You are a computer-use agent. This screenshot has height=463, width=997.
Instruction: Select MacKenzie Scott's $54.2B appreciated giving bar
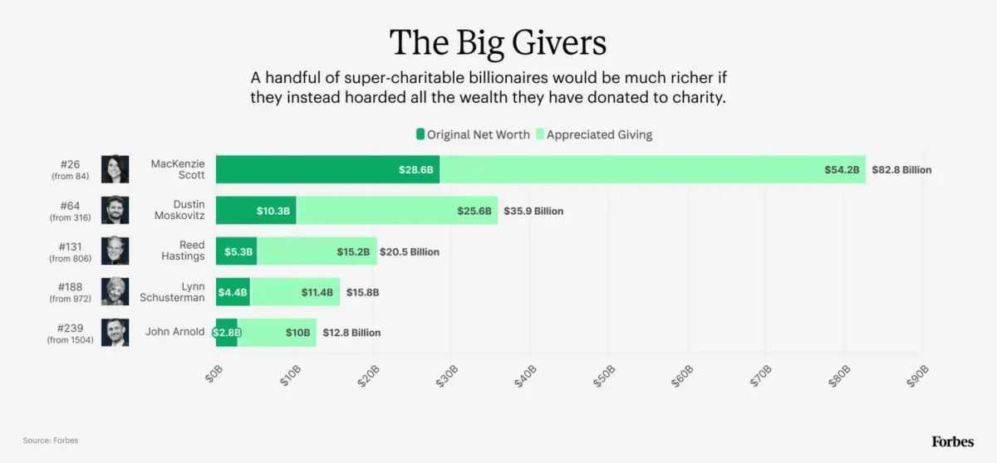[x=652, y=169]
